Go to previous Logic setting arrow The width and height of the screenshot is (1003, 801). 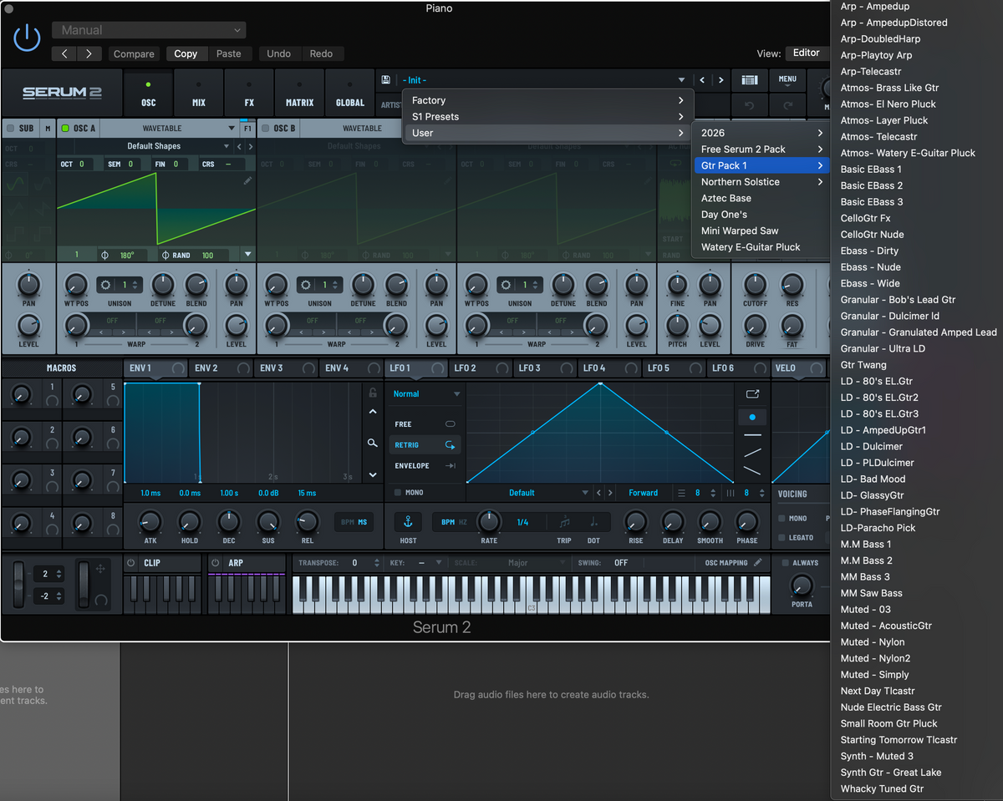coord(64,53)
